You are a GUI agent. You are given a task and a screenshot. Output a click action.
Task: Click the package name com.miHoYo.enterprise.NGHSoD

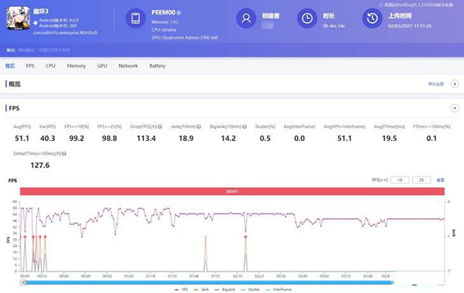(66, 32)
